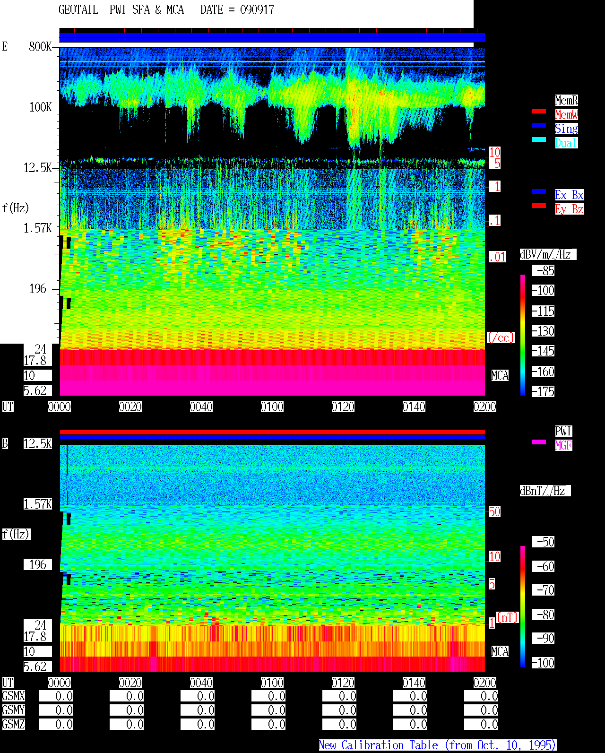Image resolution: width=605 pixels, height=753 pixels.
Task: Click the -90 magnetic colorbar value
Action: point(543,638)
